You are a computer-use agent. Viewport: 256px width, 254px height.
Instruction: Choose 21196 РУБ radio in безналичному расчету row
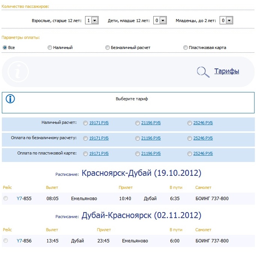(x=138, y=138)
